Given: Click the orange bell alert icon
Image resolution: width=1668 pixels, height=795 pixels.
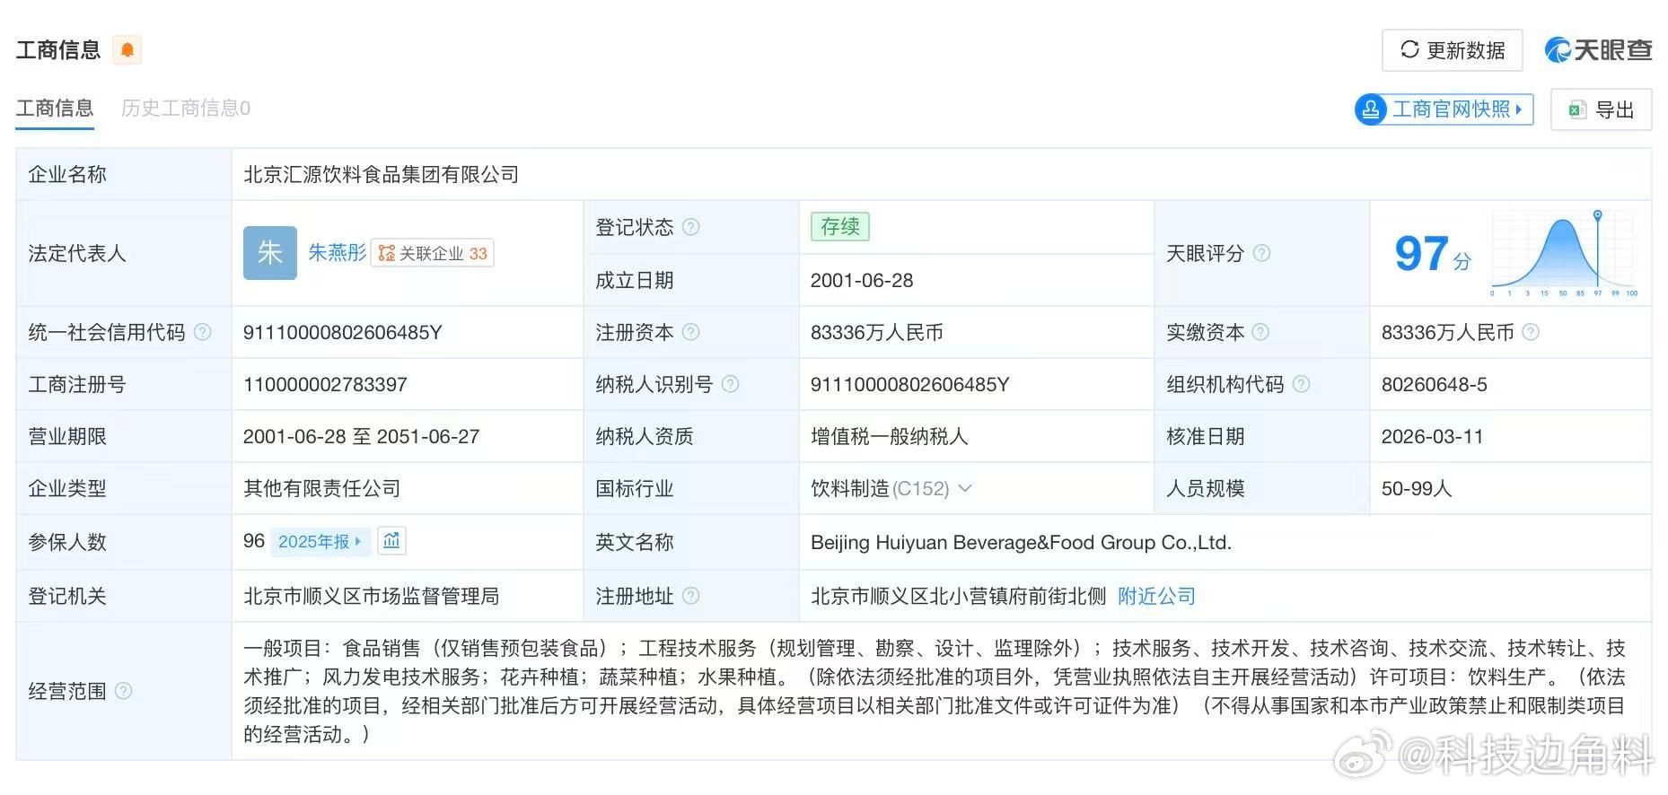Looking at the screenshot, I should tap(127, 49).
